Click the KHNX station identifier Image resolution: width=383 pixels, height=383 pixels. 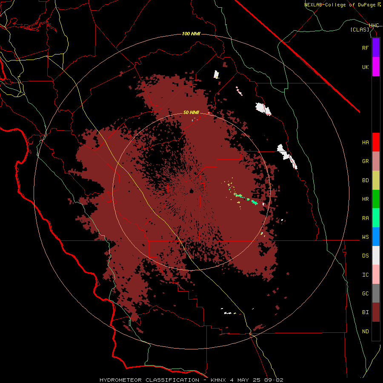coord(218,380)
